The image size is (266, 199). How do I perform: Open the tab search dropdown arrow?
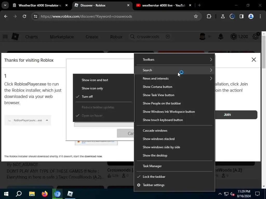5,5
